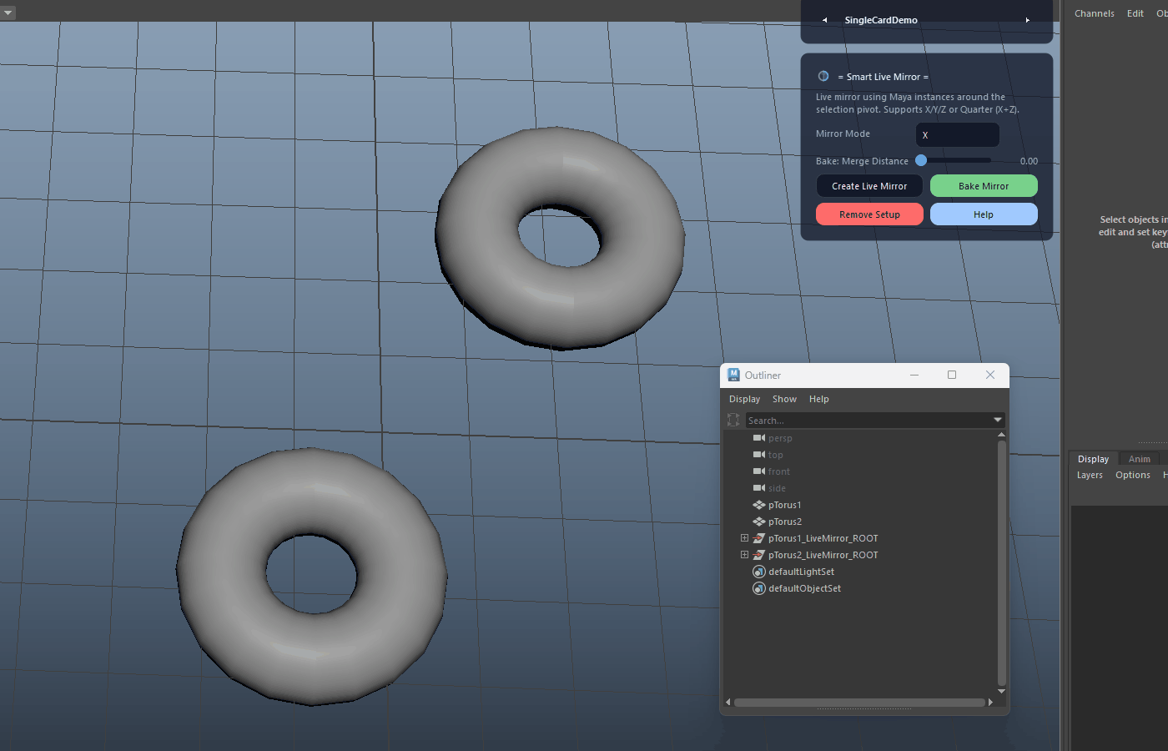Click the defaultLightSet set icon
The image size is (1168, 751).
coord(759,572)
